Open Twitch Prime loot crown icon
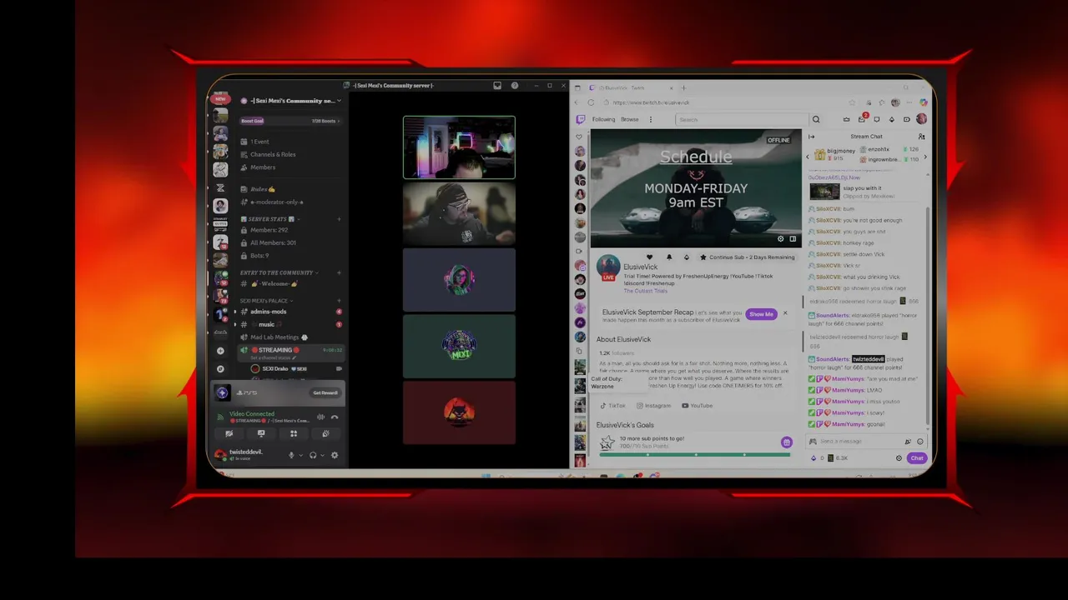This screenshot has height=600, width=1068. coord(846,119)
